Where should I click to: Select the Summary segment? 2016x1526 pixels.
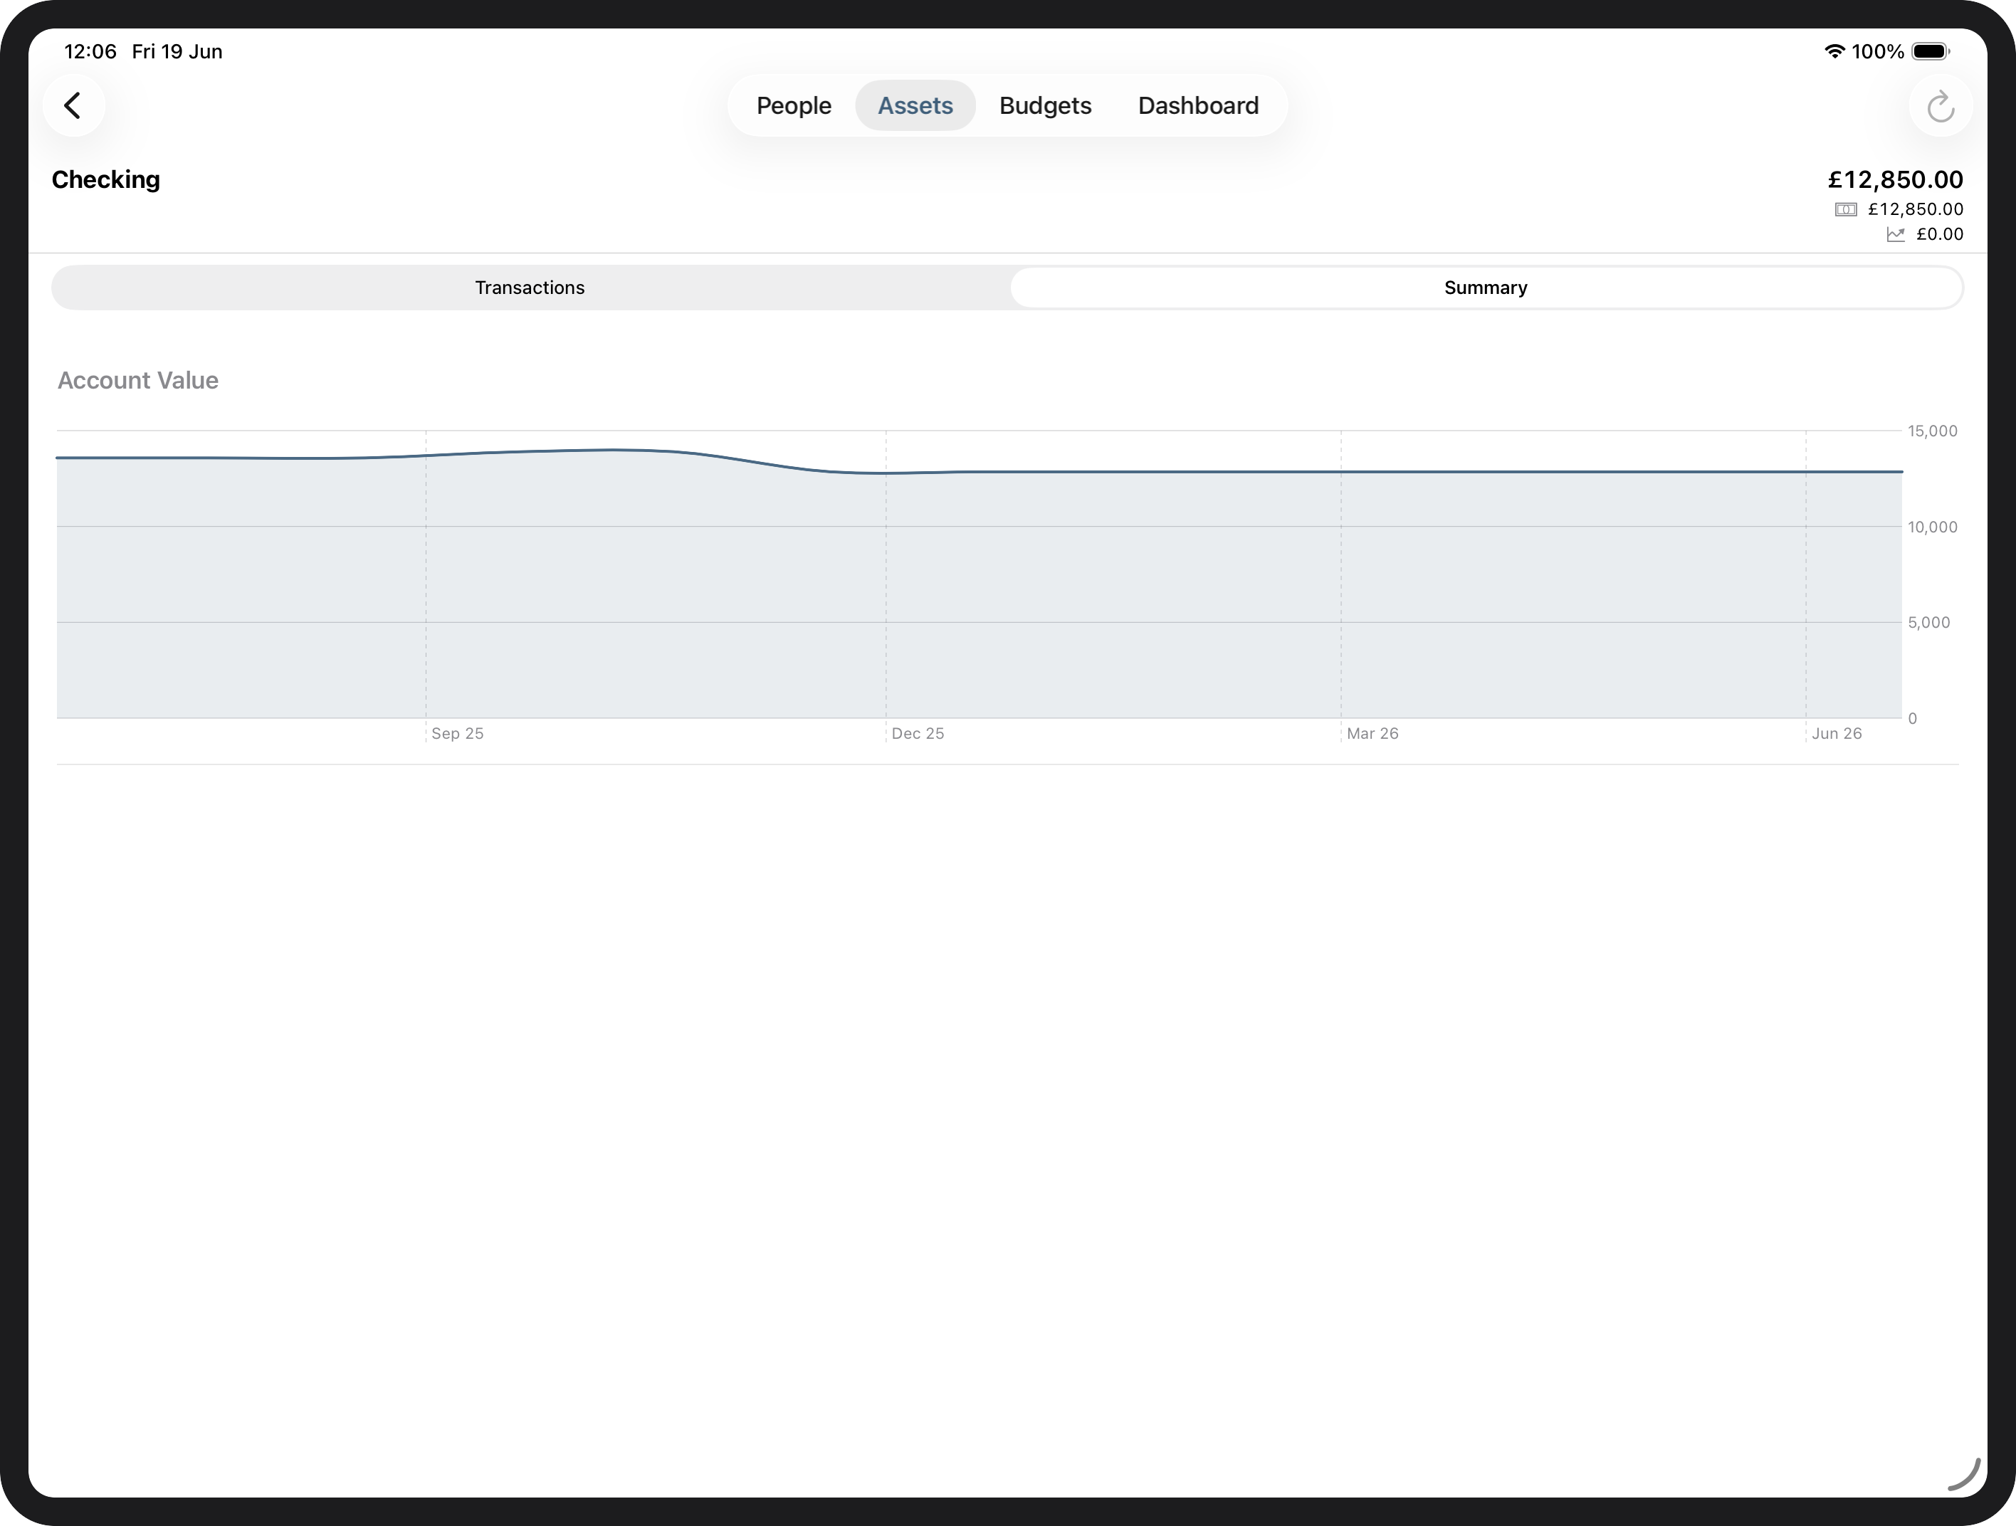[1486, 288]
